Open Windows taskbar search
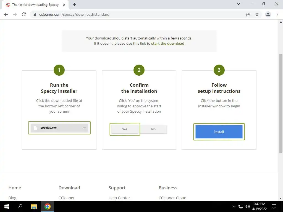Image resolution: width=283 pixels, height=212 pixels. pos(20,206)
